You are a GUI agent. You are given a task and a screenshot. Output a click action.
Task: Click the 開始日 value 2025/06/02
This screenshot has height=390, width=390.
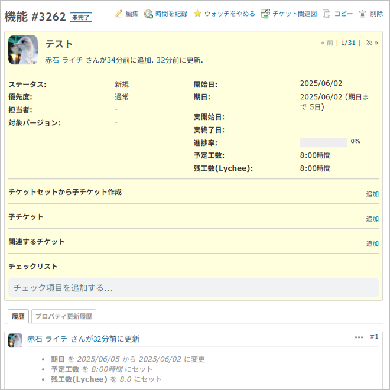[x=321, y=83]
